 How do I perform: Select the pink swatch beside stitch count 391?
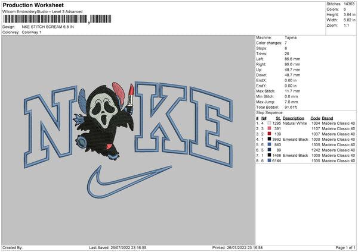(270, 128)
